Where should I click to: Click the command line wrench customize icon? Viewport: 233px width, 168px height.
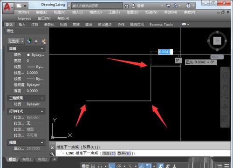(x=52, y=154)
